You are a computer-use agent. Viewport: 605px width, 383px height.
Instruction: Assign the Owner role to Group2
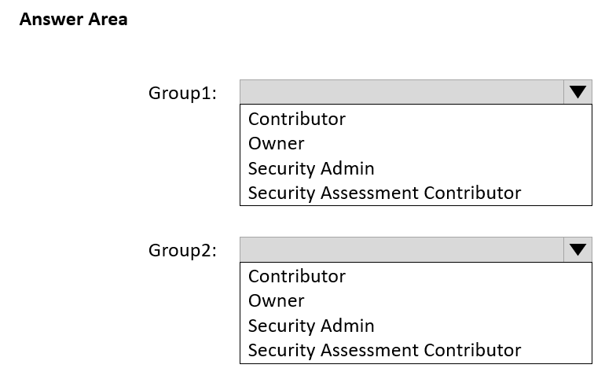pyautogui.click(x=277, y=300)
